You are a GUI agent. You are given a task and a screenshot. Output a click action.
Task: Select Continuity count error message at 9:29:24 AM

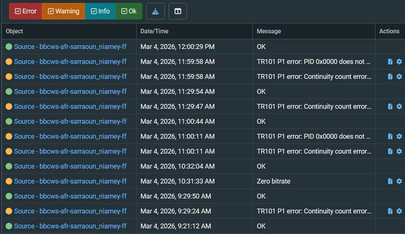pos(314,211)
